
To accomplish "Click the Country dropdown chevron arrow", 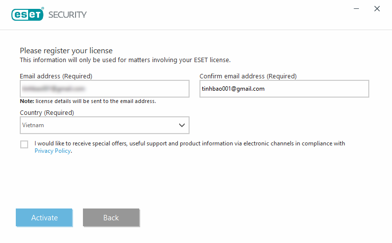I will (182, 125).
